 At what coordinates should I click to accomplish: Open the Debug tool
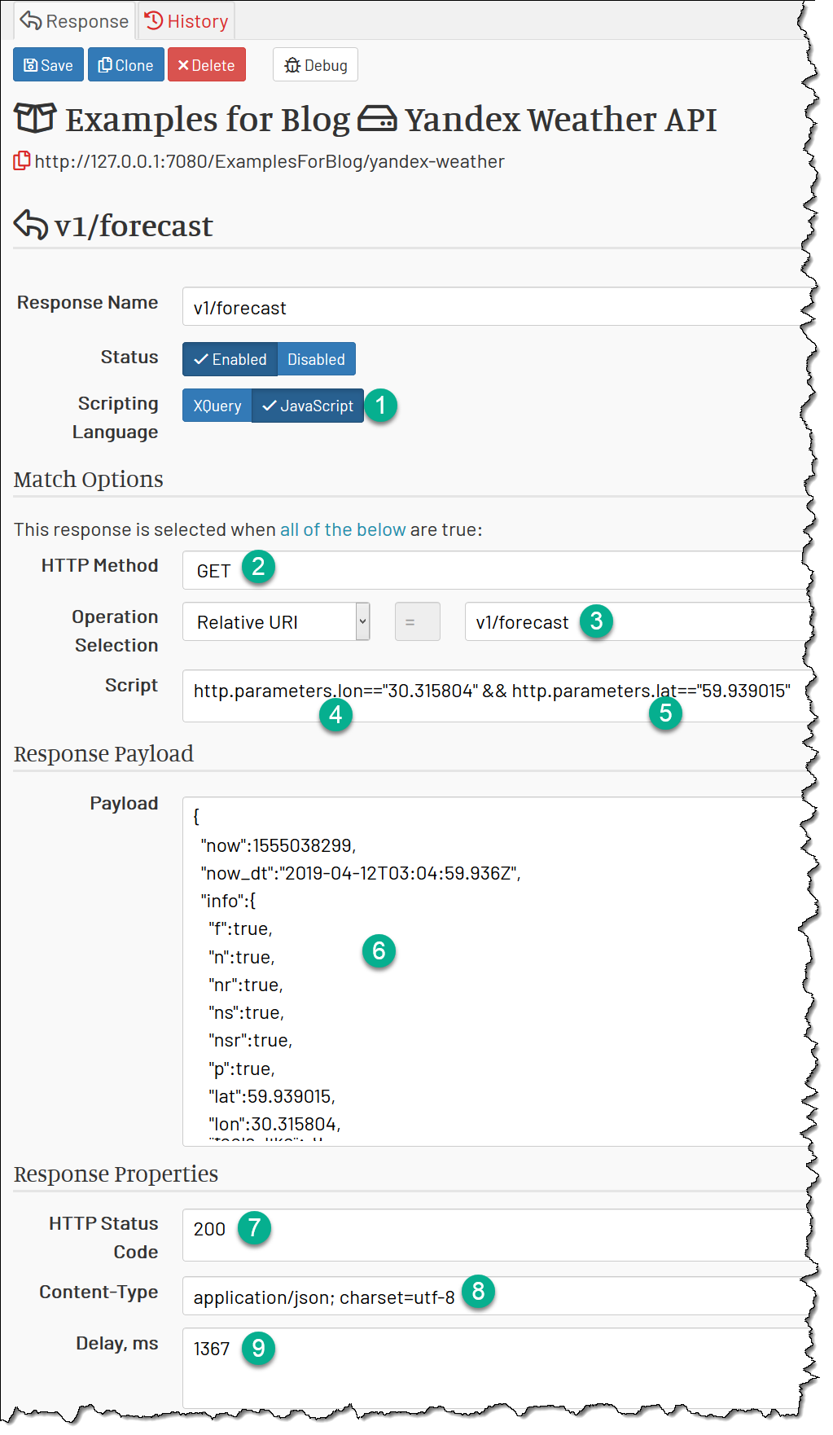tap(315, 65)
